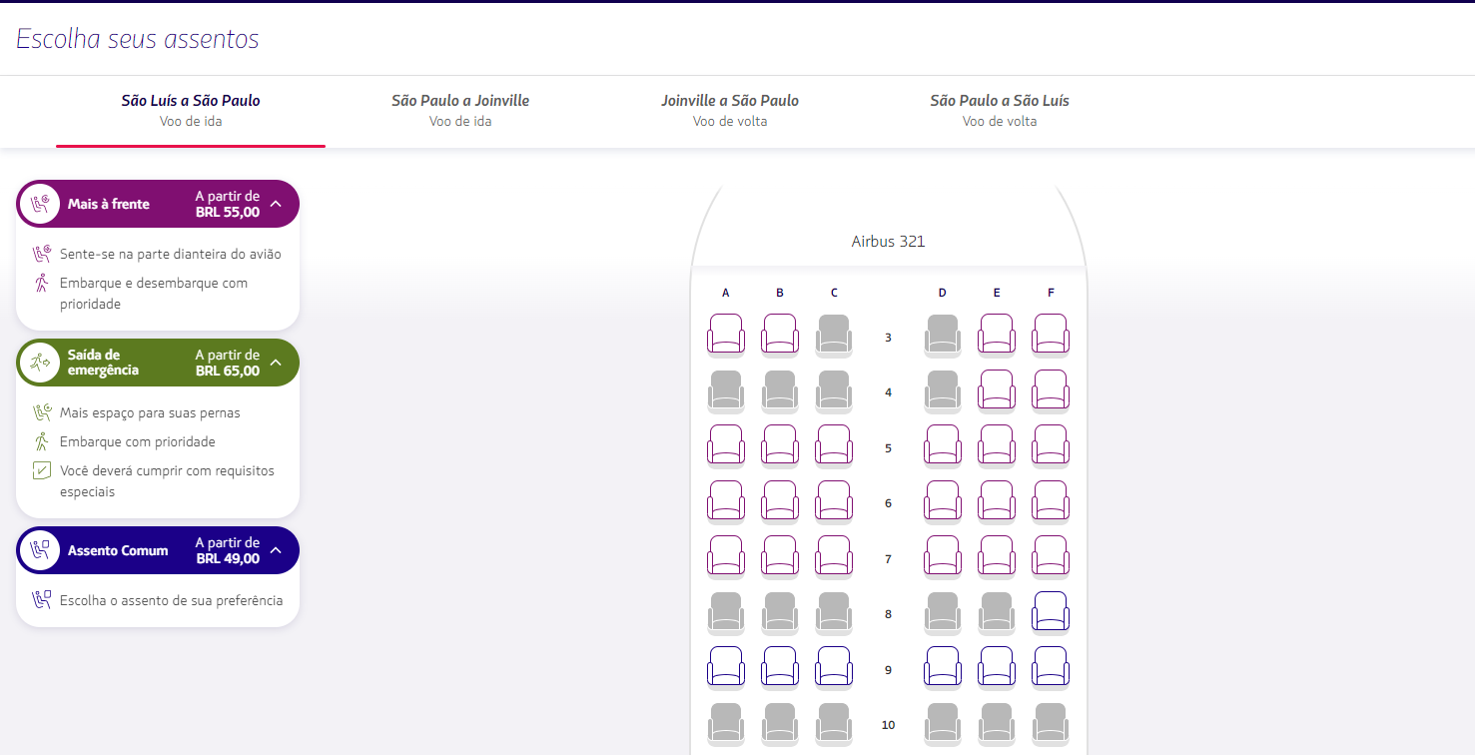Image resolution: width=1475 pixels, height=755 pixels.
Task: Click the Airbus 321 aircraft label
Action: (889, 242)
